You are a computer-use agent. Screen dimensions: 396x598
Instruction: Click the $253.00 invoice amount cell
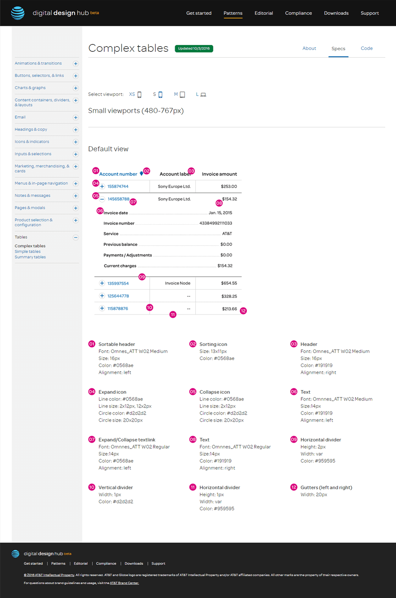tap(229, 187)
